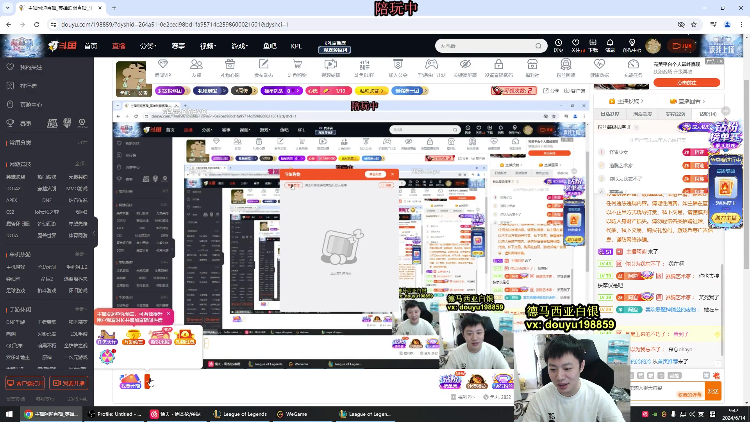This screenshot has width=750, height=422.
Task: Expand the 游戏 navigation dropdown
Action: tap(239, 46)
